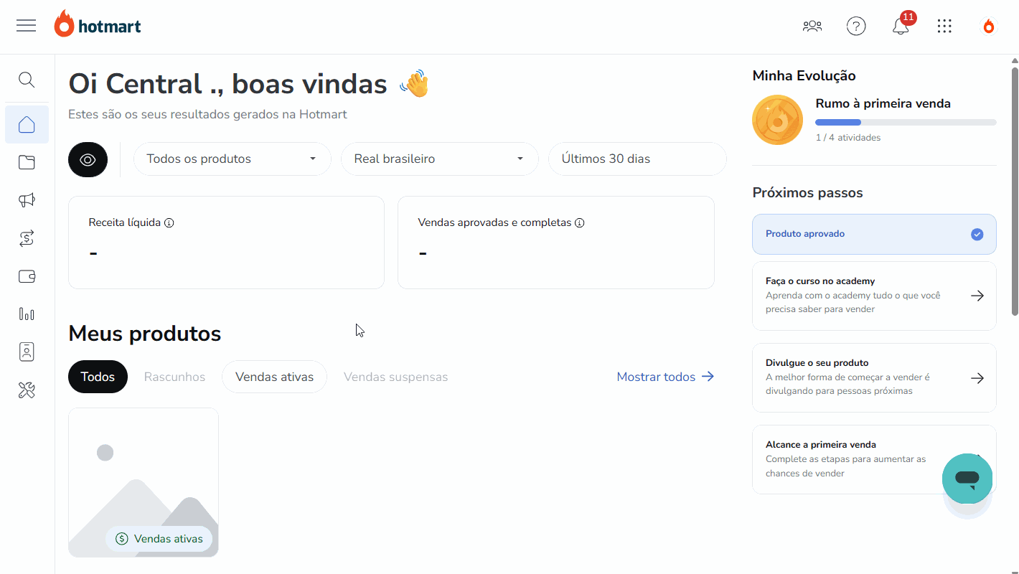Expand the Real brasileiro currency dropdown
Viewport: 1019px width, 574px height.
(x=440, y=159)
